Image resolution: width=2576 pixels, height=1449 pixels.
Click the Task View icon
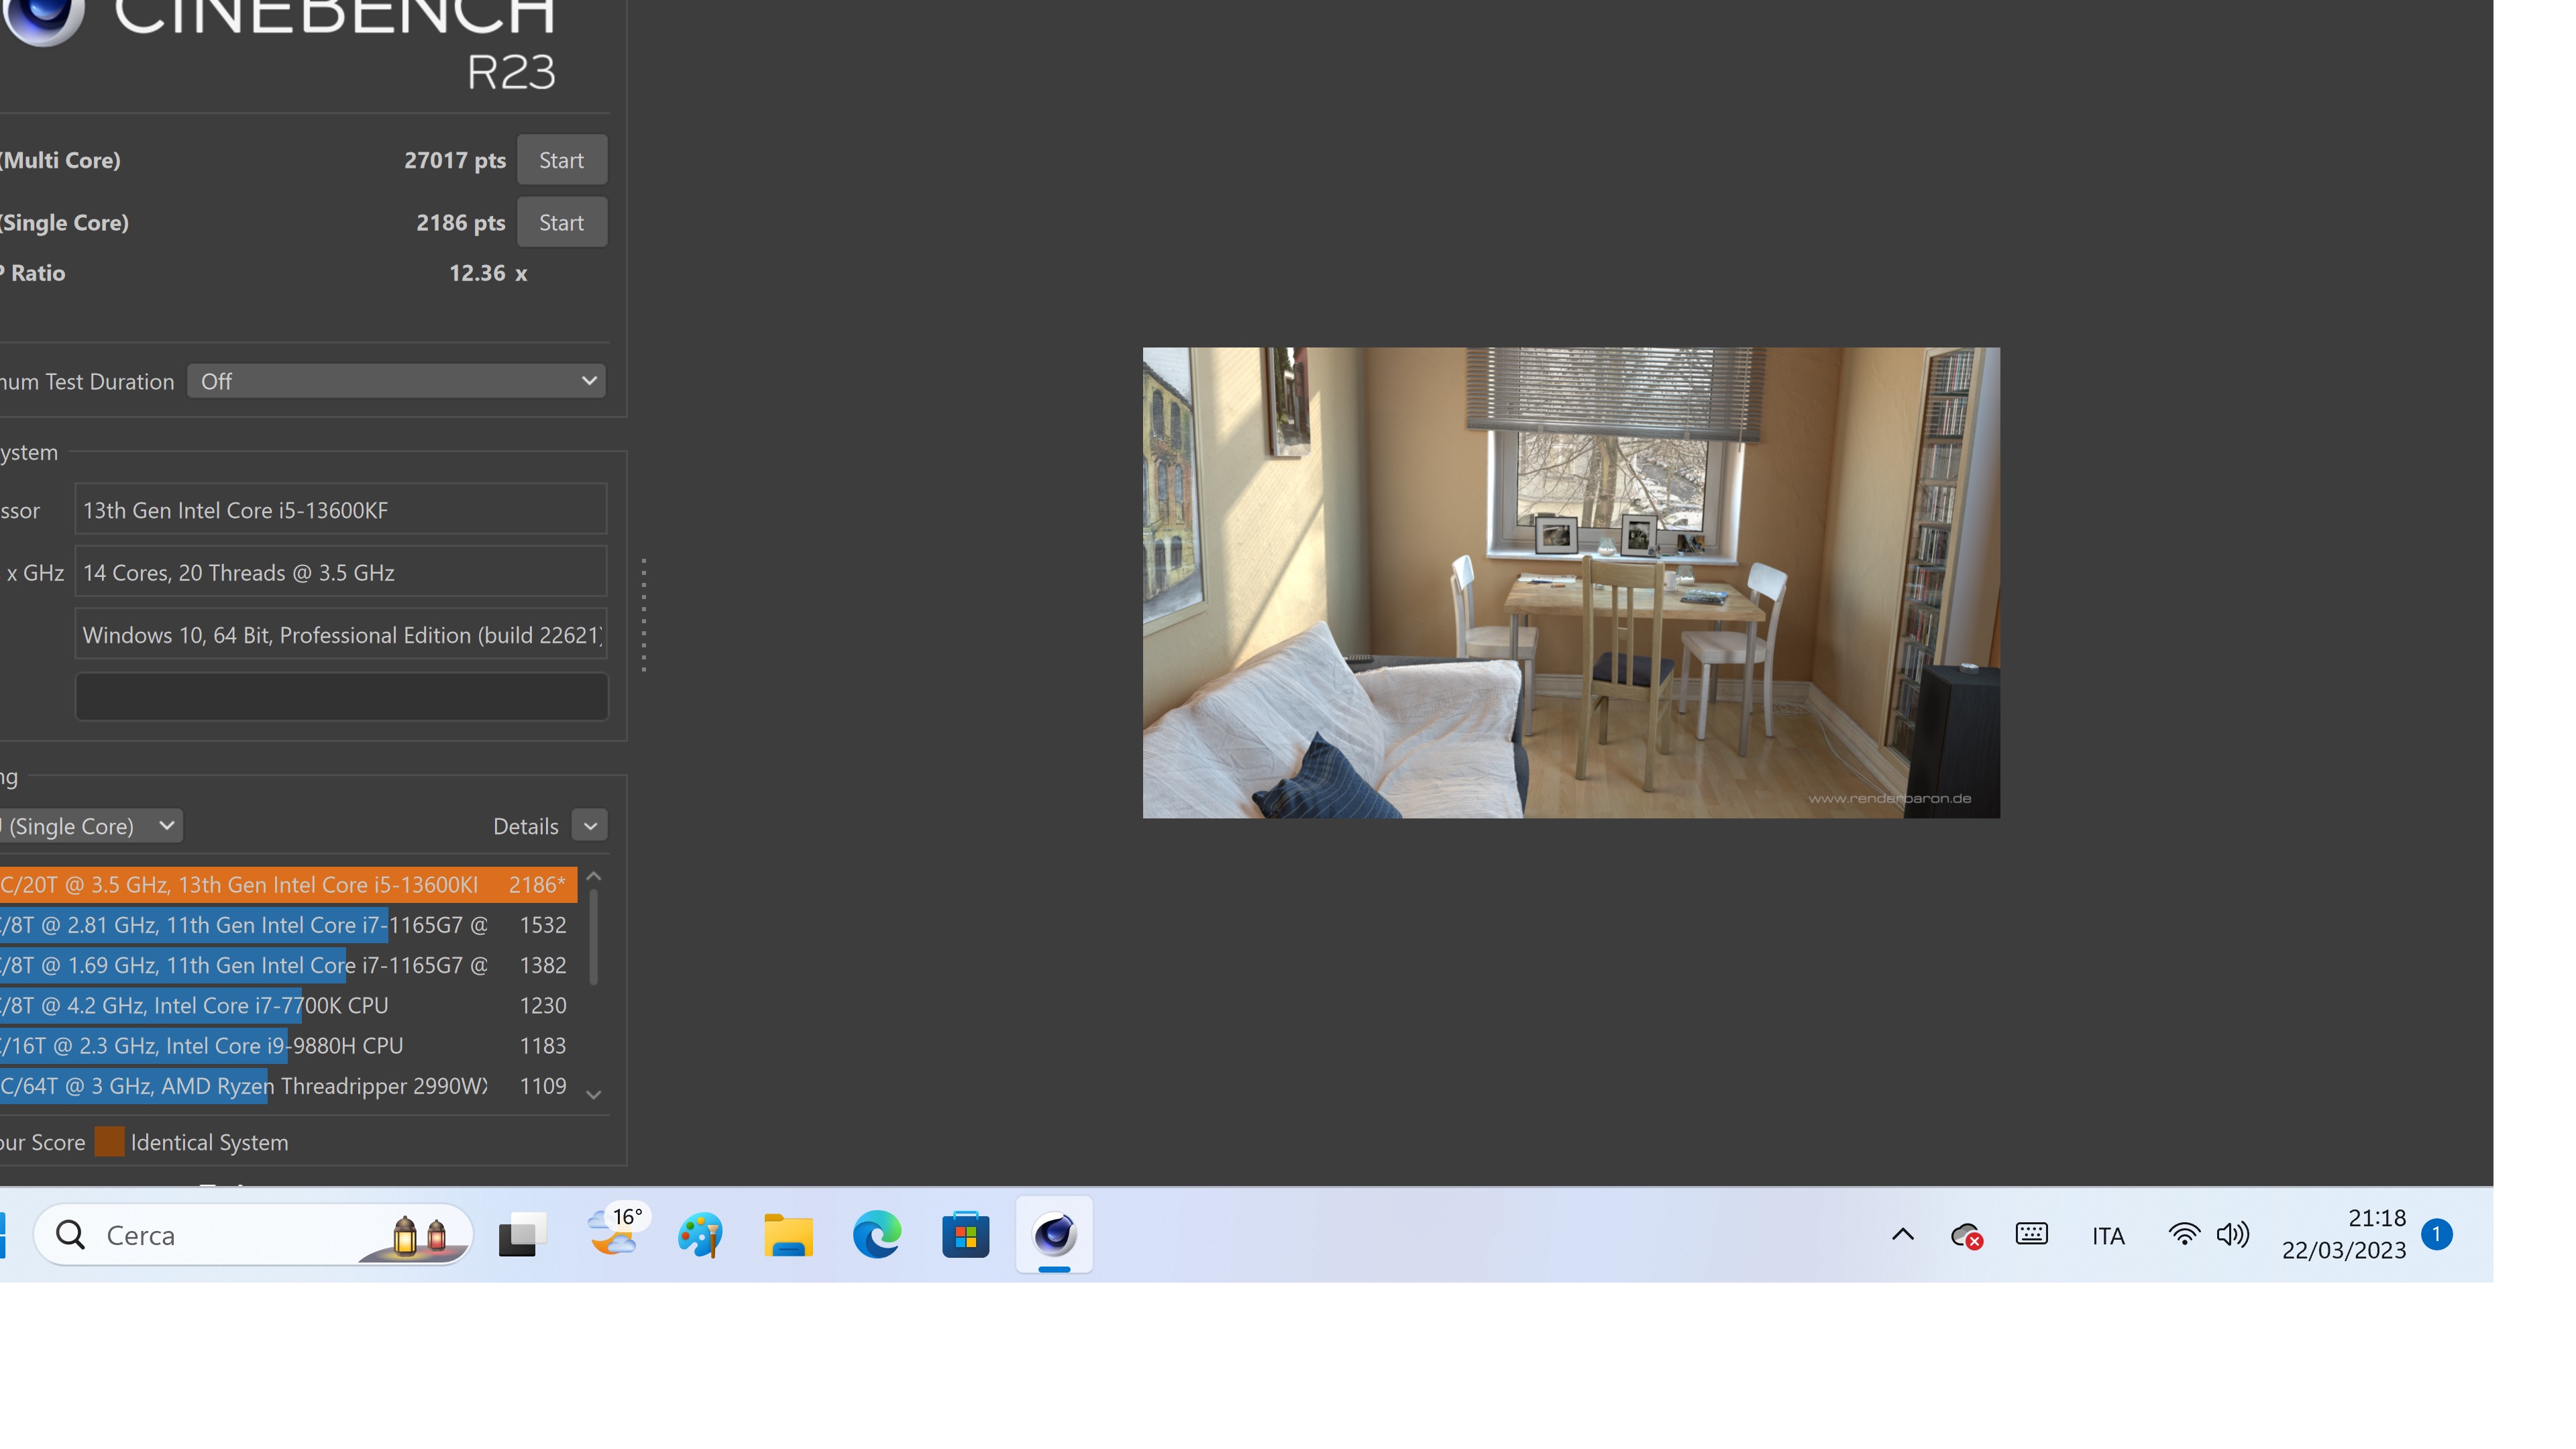coord(522,1235)
